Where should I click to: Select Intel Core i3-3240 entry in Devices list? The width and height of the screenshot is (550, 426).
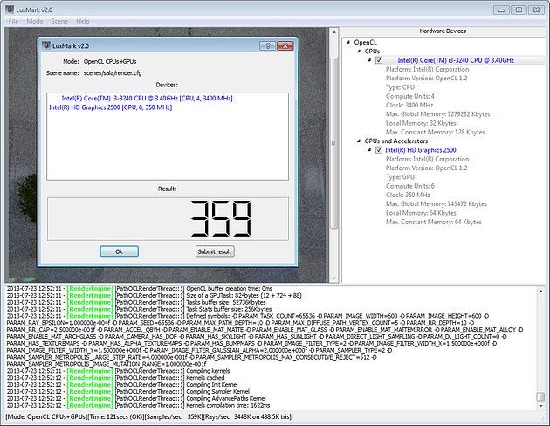pos(147,98)
